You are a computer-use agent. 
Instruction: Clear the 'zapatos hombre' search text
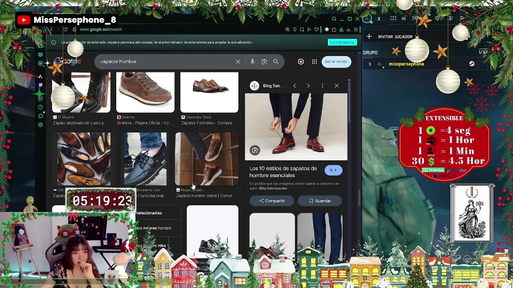pos(238,62)
